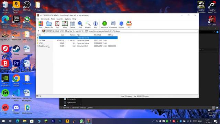Image resolution: width=220 pixels, height=124 pixels.
Task: Select the Epic Games Launcher desktop icon
Action: [x=16, y=22]
